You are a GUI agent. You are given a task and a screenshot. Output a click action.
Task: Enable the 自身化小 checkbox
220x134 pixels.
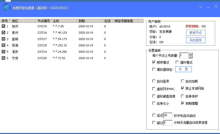tap(154, 103)
